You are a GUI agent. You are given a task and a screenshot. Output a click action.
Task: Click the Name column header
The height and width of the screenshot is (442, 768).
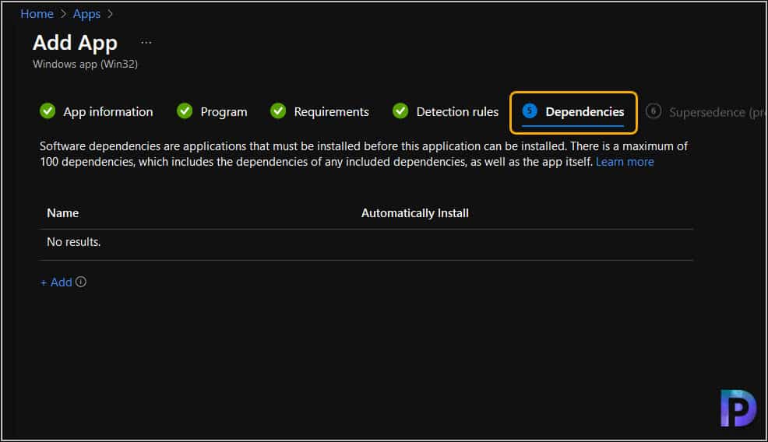pos(62,213)
